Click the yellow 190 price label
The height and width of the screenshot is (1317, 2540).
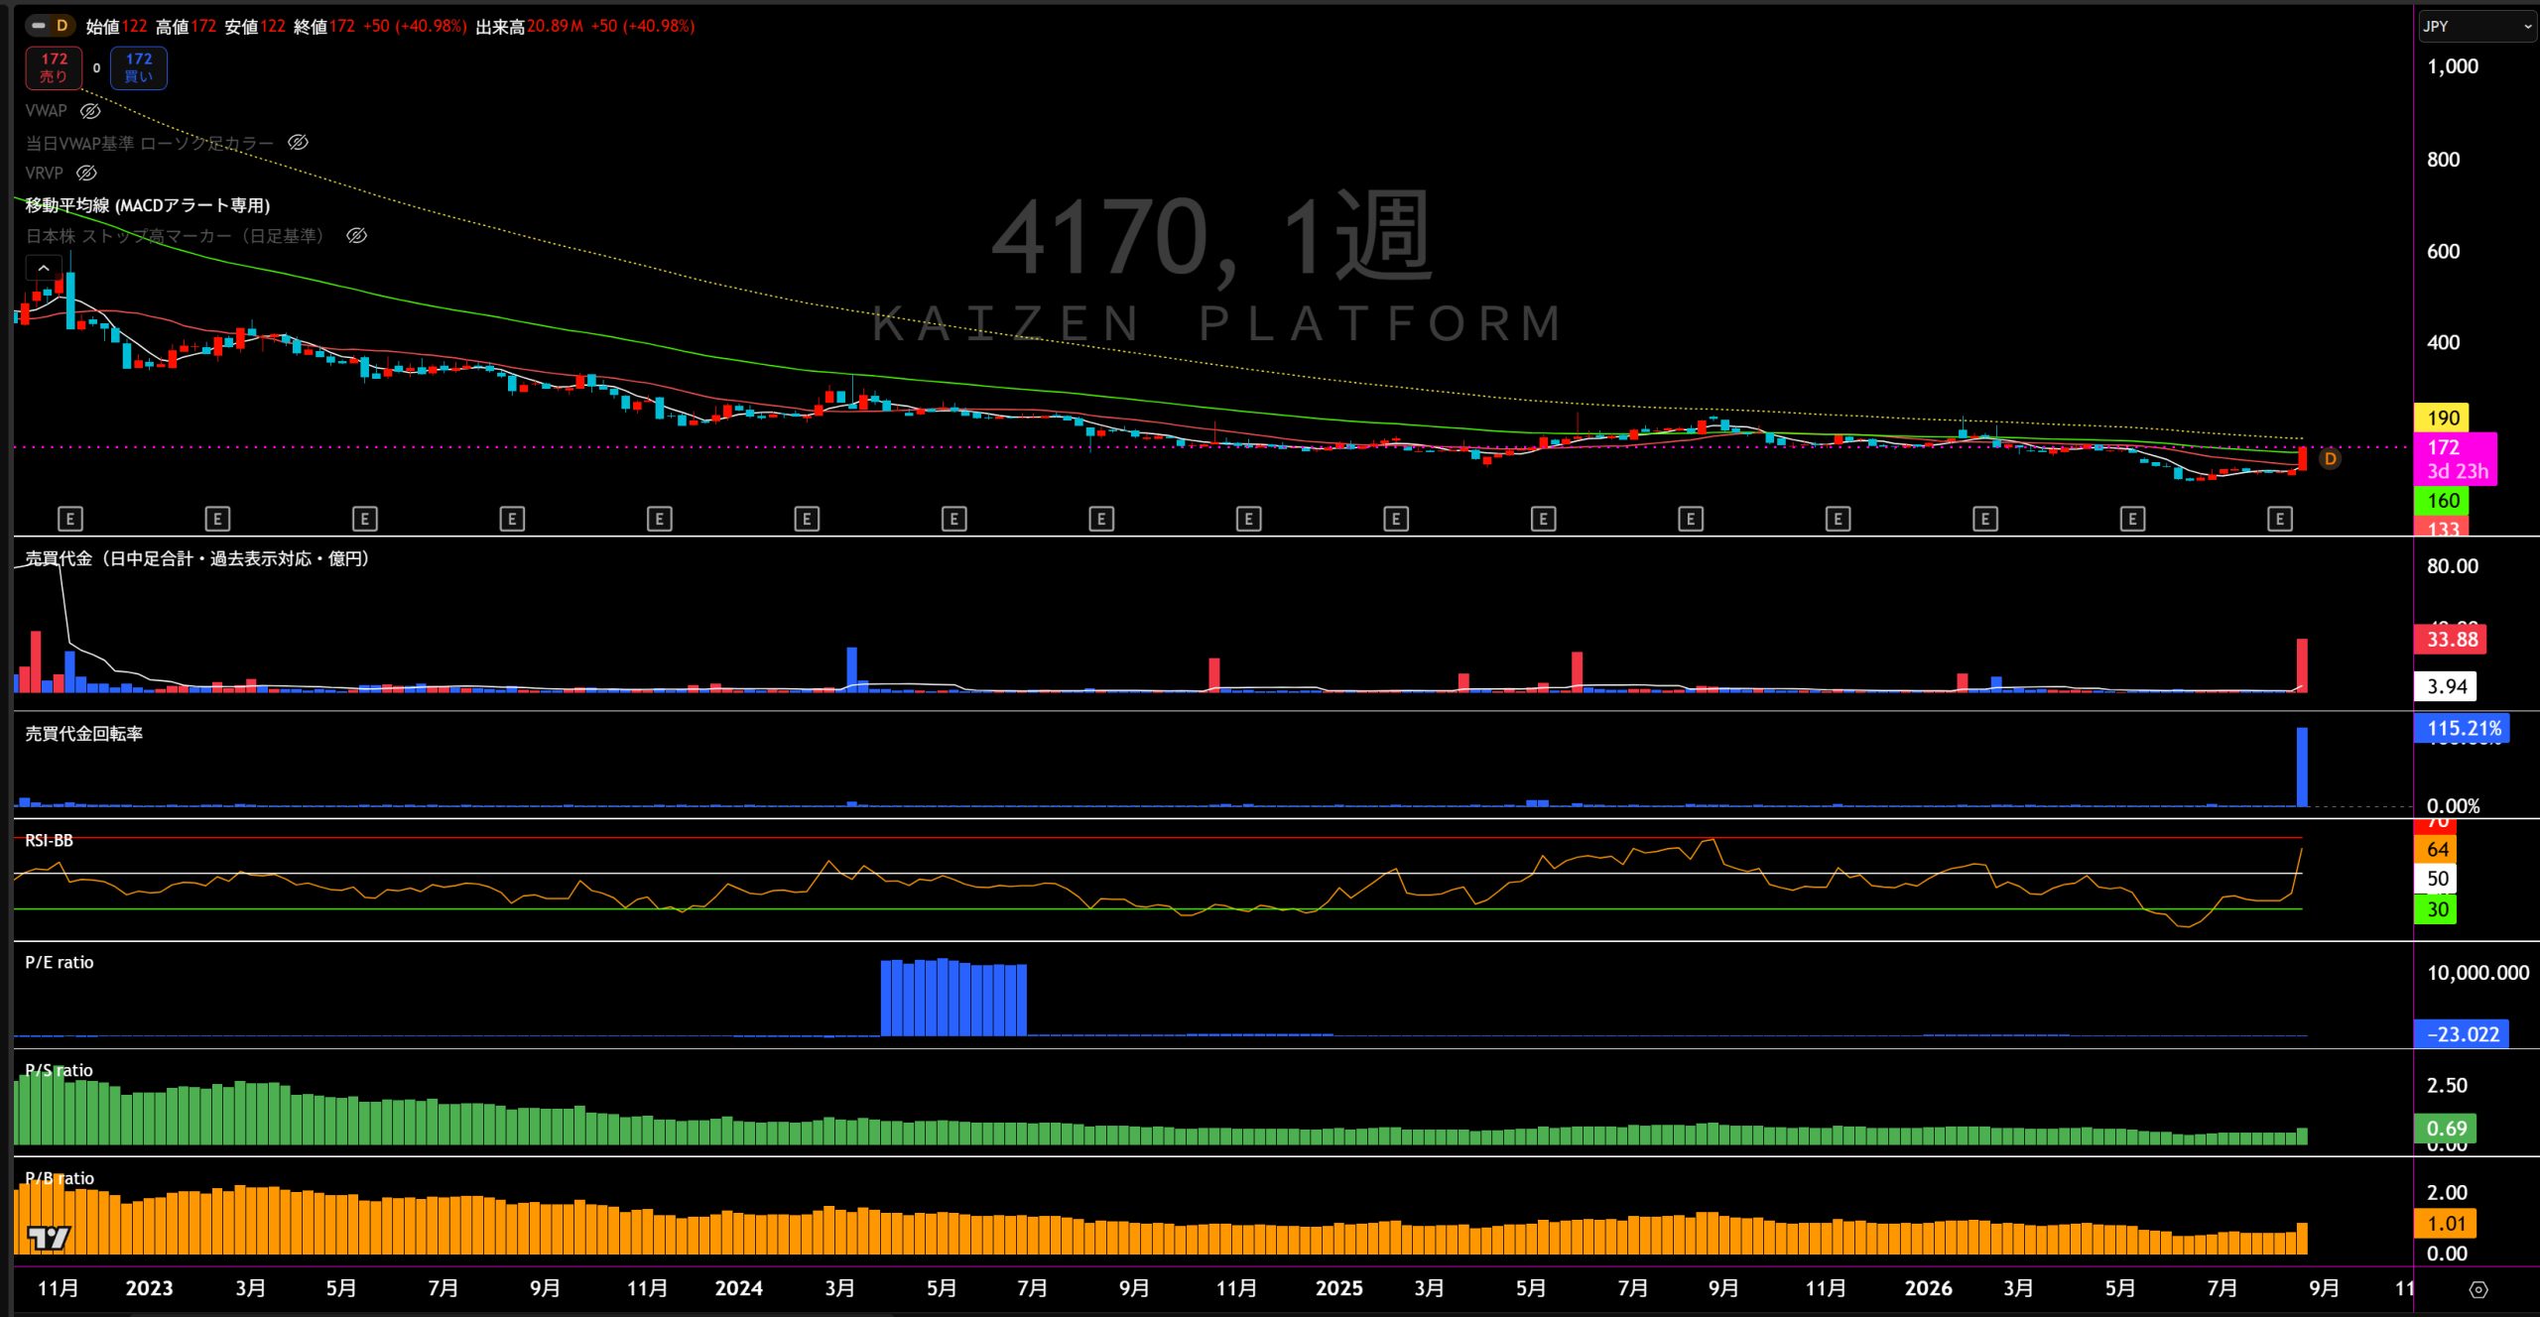[2442, 419]
